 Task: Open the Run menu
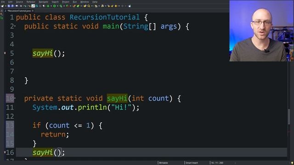click(x=74, y=2)
